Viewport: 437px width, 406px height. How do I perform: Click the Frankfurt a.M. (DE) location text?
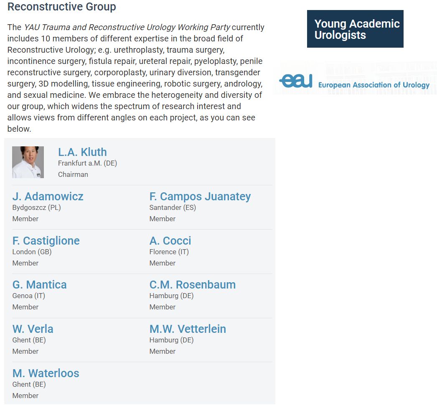(x=87, y=163)
